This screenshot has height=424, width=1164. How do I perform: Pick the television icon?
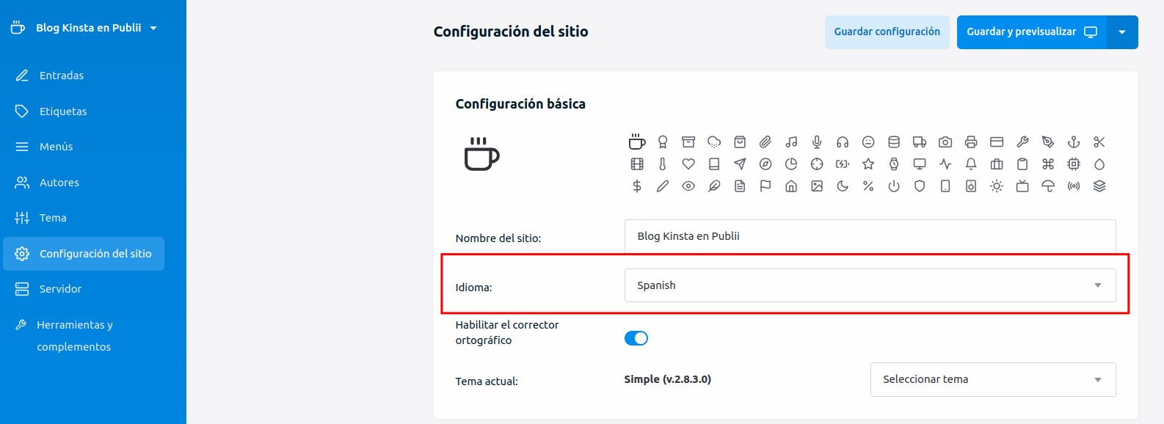pyautogui.click(x=1022, y=186)
